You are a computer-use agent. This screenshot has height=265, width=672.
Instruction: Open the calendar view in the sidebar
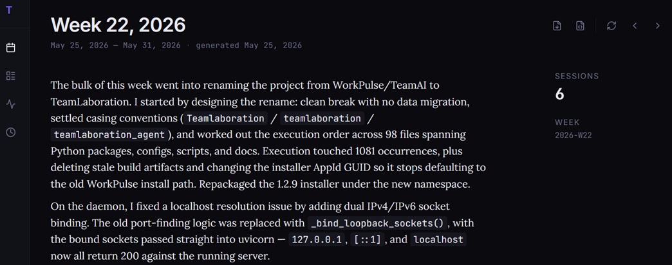click(11, 48)
